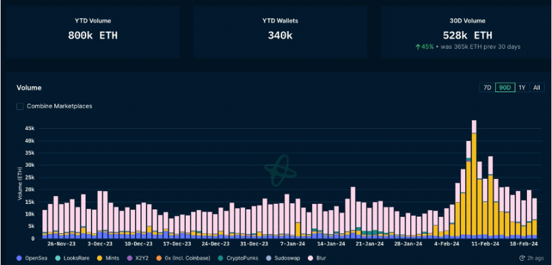Hide LooksRare series via legend label
Screen dimensions: 552x265
77,258
